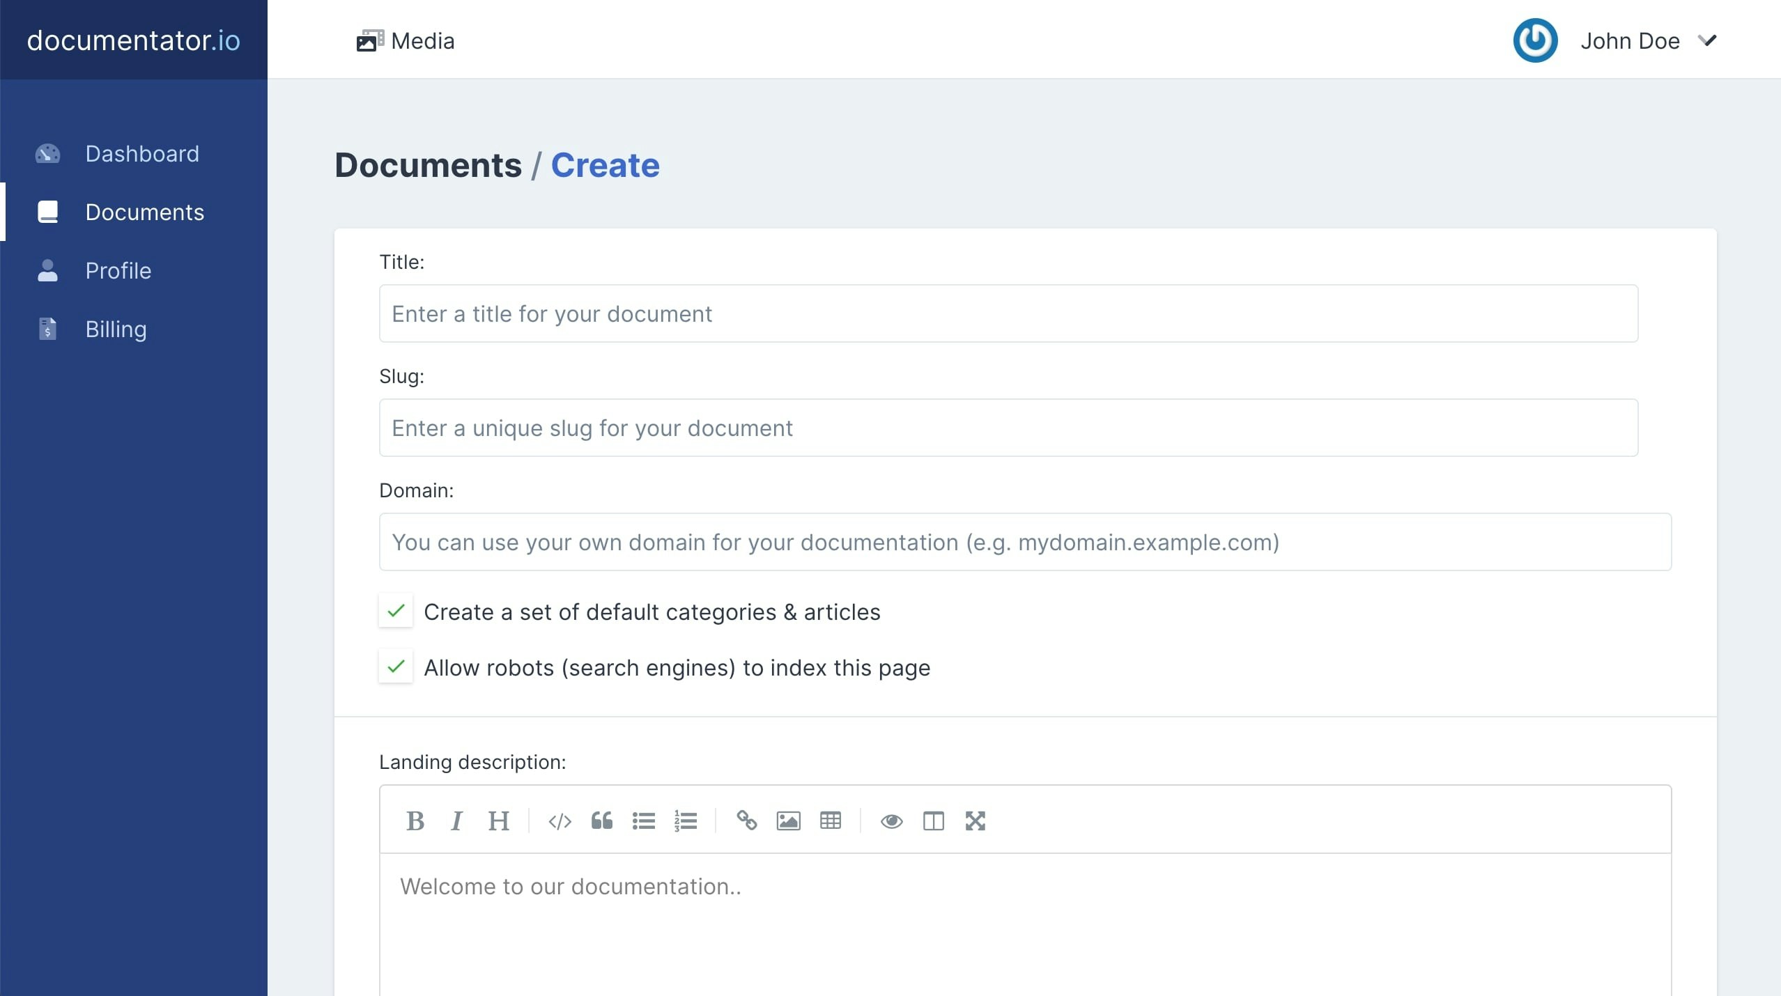Viewport: 1781px width, 996px height.
Task: Uncheck default categories & articles option
Action: click(395, 612)
